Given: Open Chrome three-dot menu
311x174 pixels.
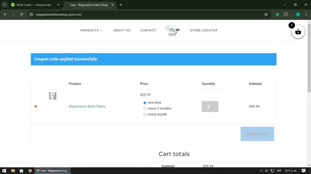Looking at the screenshot, I should pyautogui.click(x=306, y=14).
